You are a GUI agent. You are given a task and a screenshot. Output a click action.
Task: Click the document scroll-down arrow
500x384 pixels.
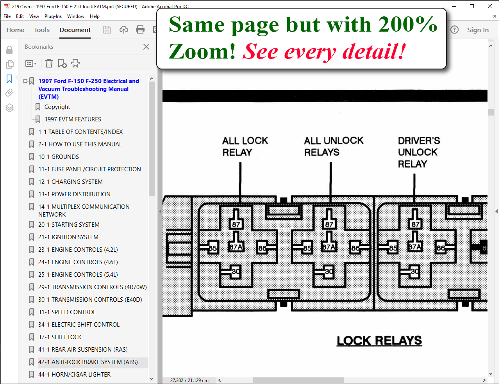pyautogui.click(x=491, y=374)
